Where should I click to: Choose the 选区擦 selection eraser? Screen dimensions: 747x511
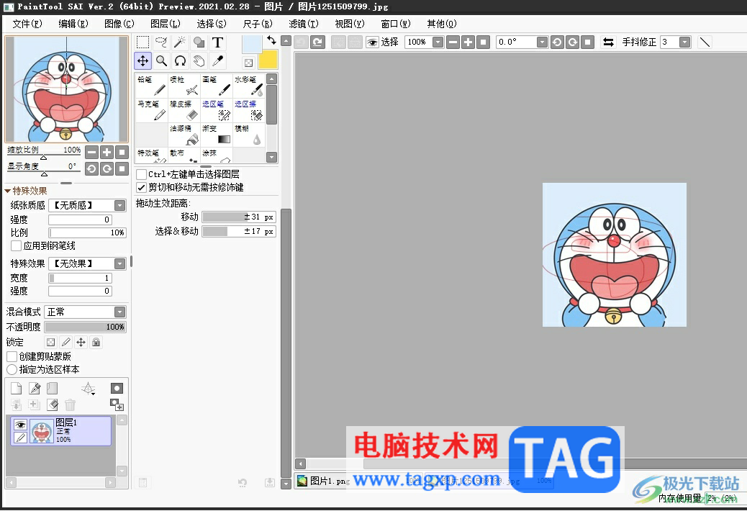pos(249,110)
